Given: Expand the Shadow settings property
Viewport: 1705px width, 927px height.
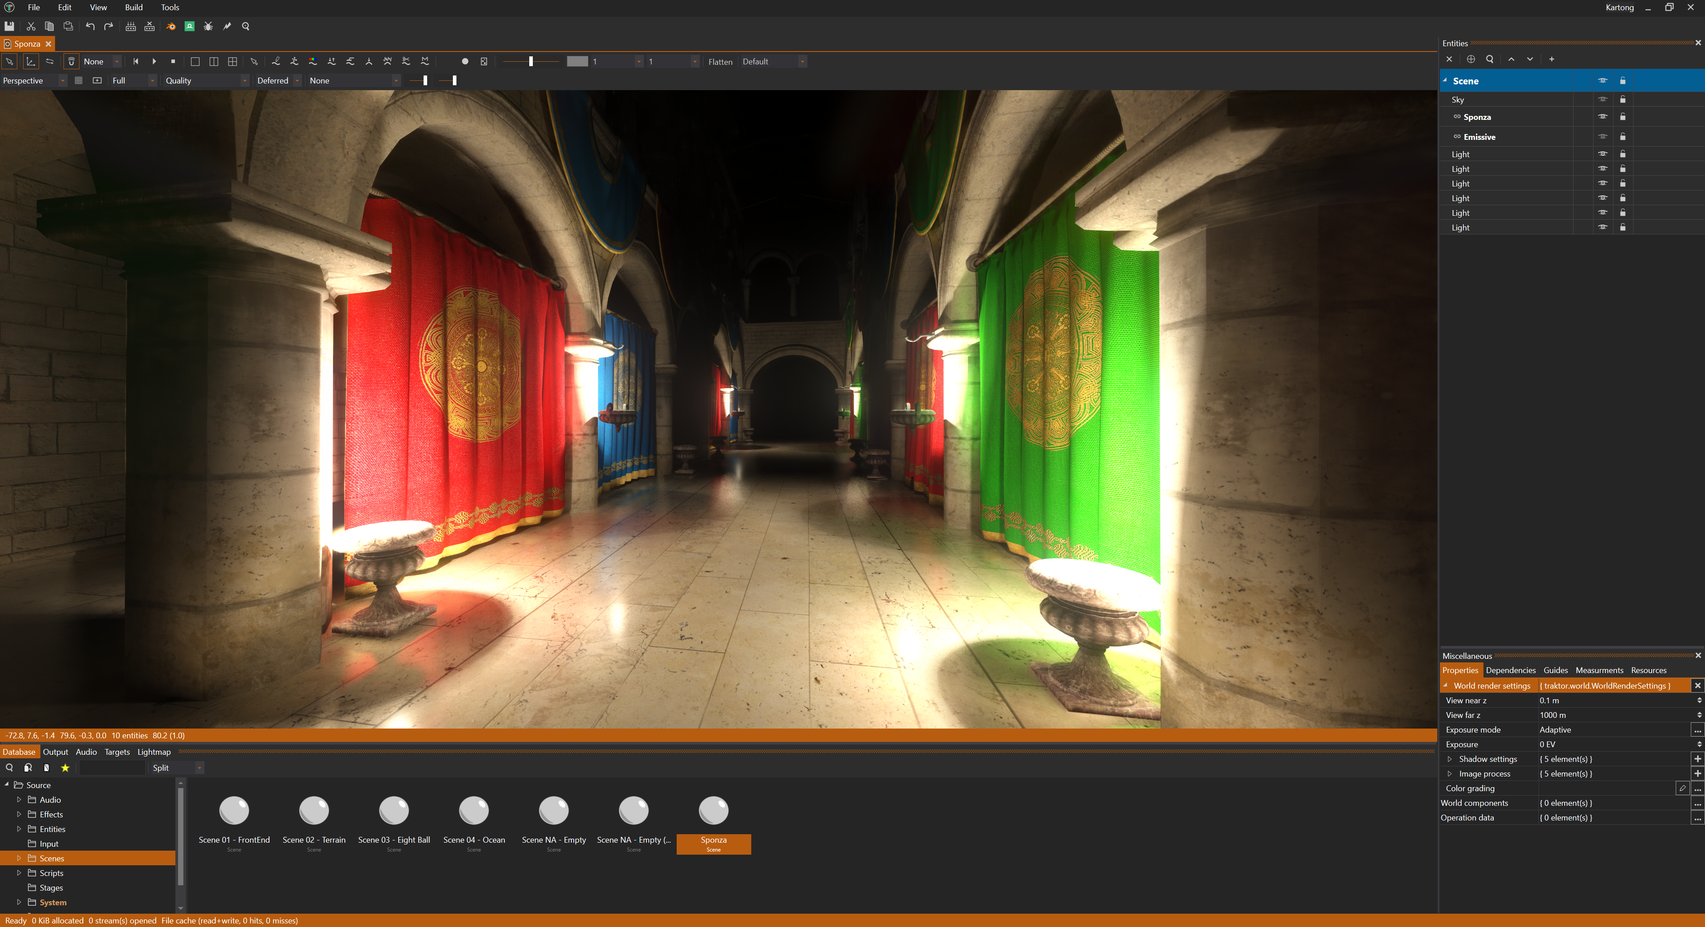Looking at the screenshot, I should pyautogui.click(x=1450, y=759).
